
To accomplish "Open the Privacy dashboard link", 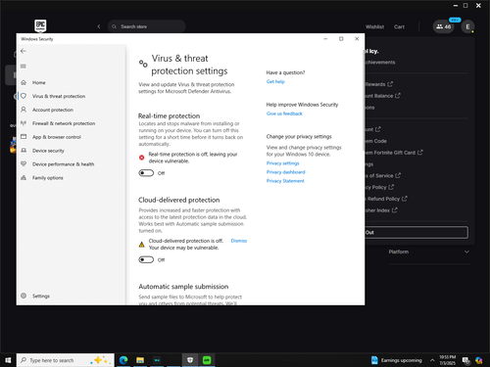I will click(285, 172).
